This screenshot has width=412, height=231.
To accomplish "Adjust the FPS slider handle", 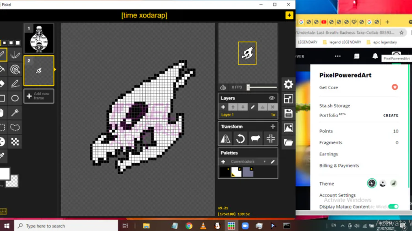I will click(248, 87).
